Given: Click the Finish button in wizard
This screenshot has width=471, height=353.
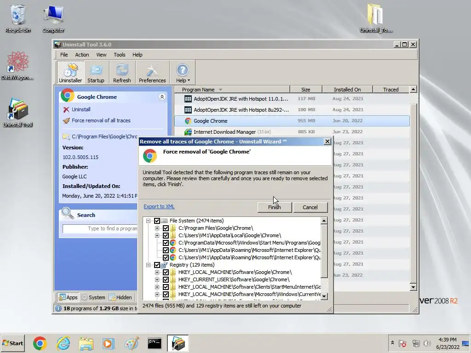Looking at the screenshot, I should 274,207.
